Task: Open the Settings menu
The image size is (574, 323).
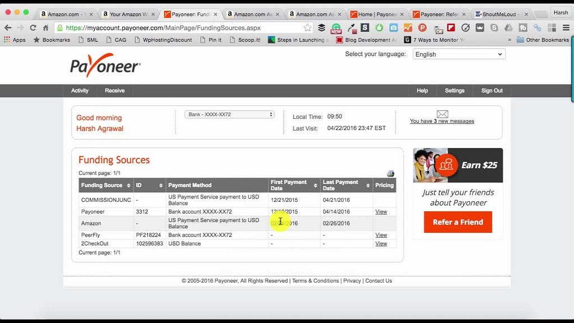Action: click(x=455, y=90)
